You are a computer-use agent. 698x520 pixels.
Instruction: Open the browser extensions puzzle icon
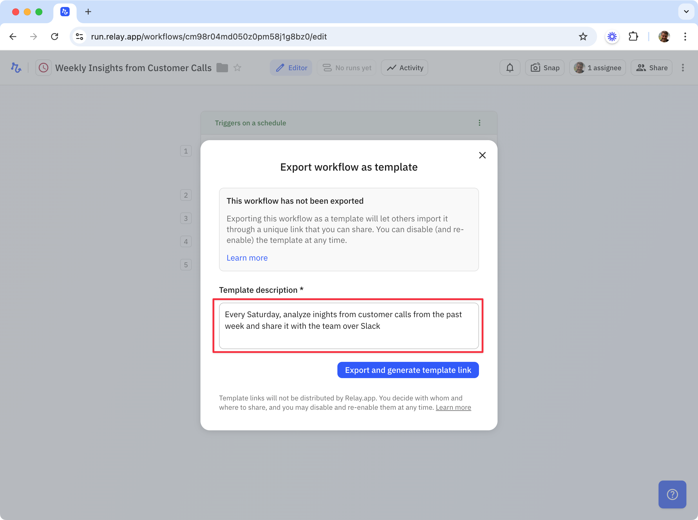(x=633, y=37)
